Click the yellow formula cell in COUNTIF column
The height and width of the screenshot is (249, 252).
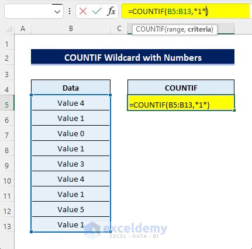181,103
